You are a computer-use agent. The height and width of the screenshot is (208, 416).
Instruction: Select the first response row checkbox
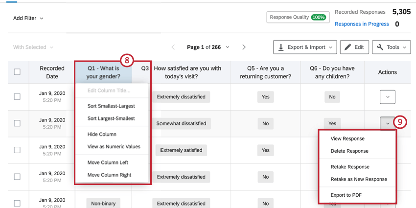17,97
